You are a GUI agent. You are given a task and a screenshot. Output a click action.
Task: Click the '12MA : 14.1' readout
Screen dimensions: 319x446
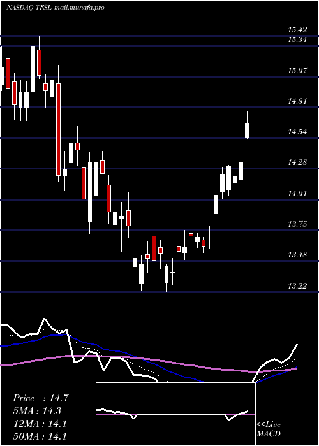pos(40,424)
